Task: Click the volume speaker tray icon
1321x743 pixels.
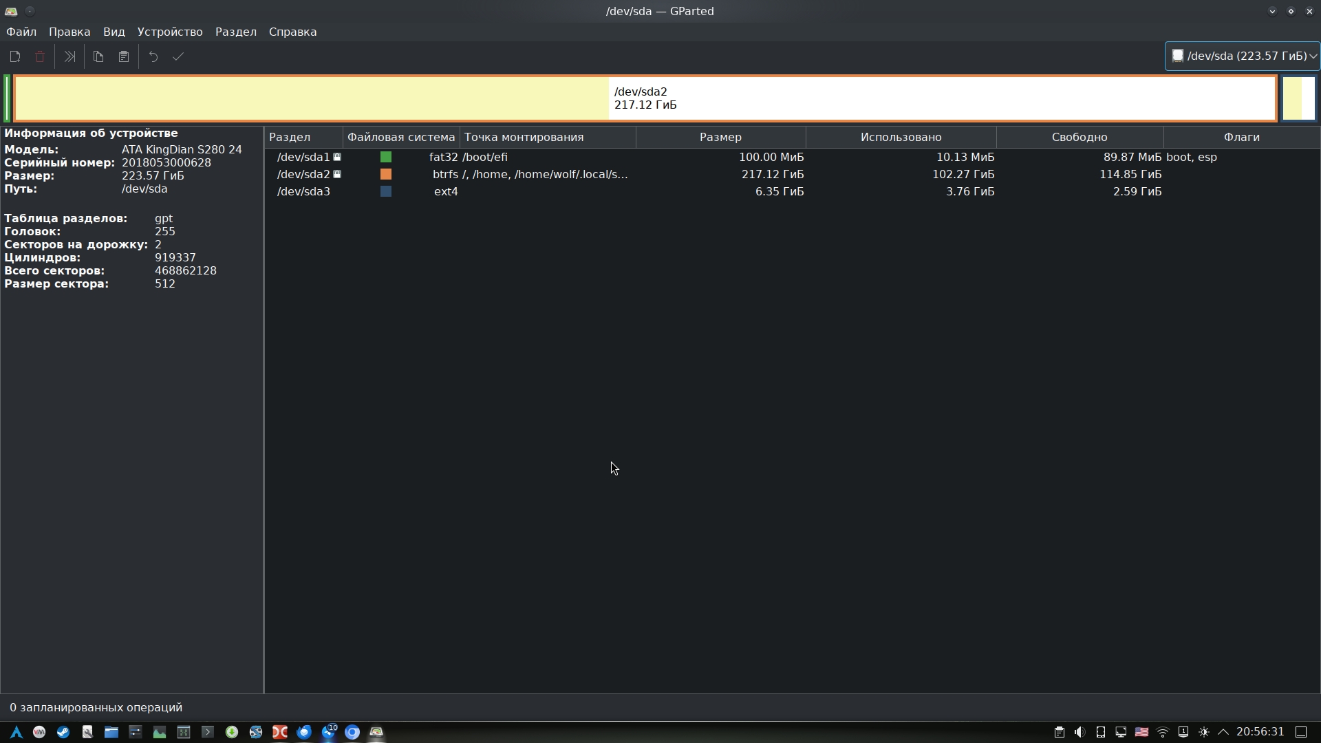Action: [1080, 732]
